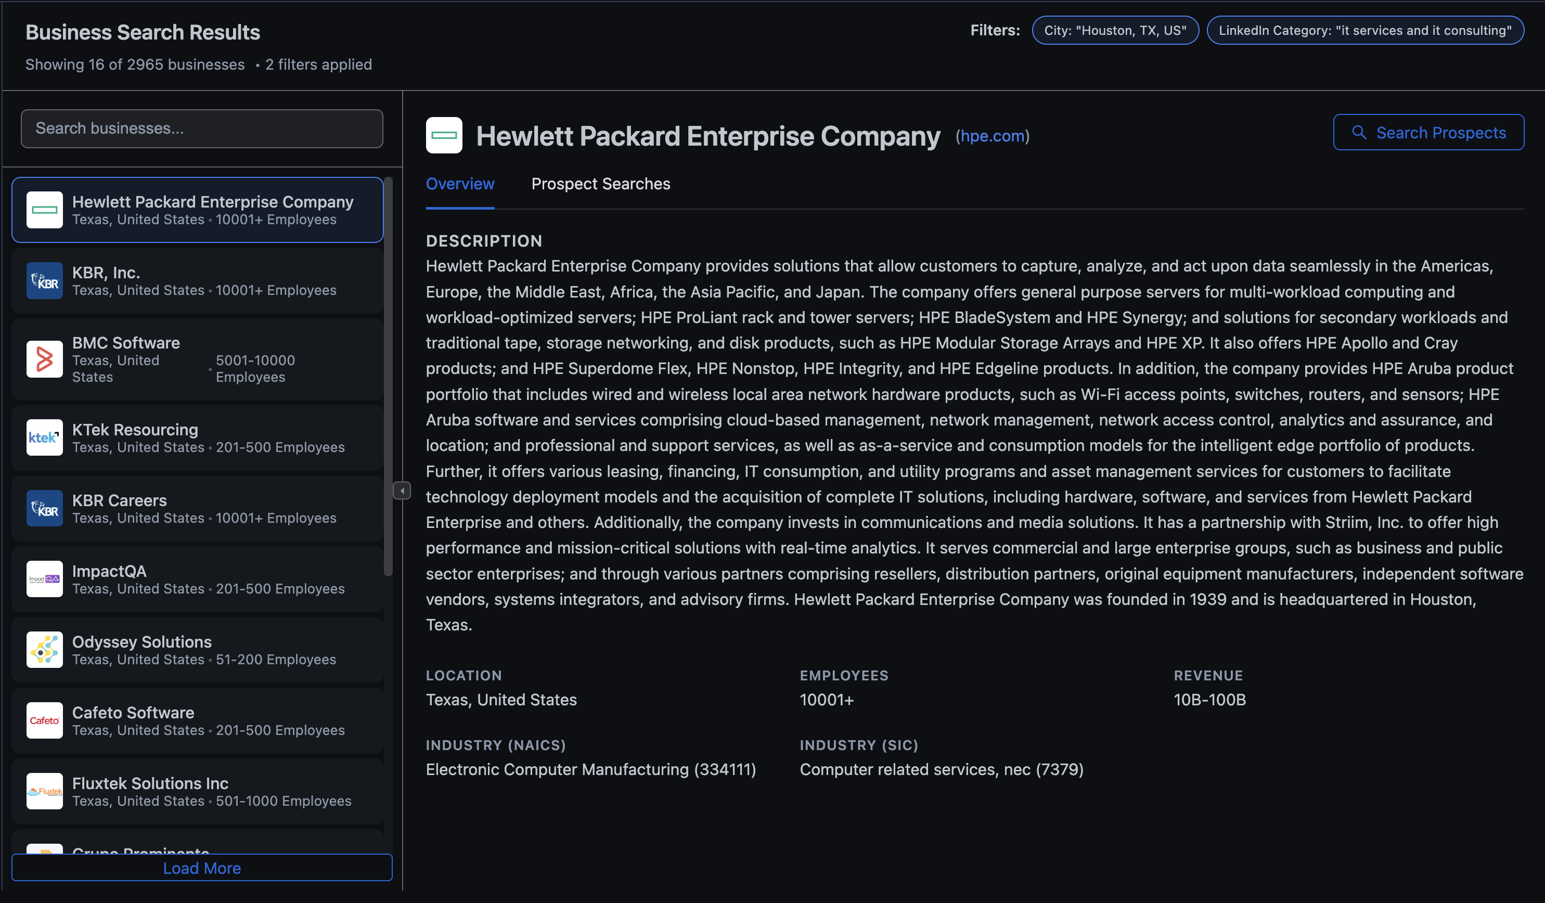Click the '5001-10000 Employees' text for BMC
The image size is (1545, 903).
click(255, 368)
